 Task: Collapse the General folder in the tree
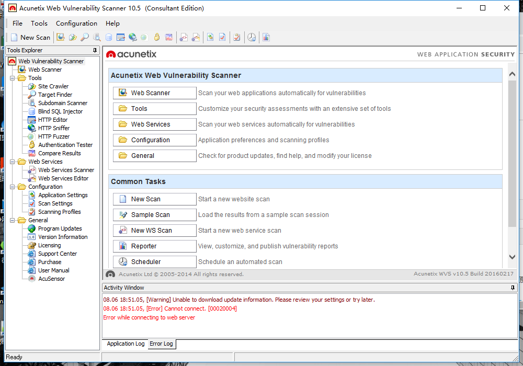[x=13, y=220]
